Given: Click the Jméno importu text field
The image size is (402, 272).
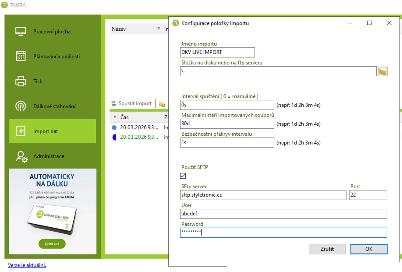Looking at the screenshot, I should (217, 52).
